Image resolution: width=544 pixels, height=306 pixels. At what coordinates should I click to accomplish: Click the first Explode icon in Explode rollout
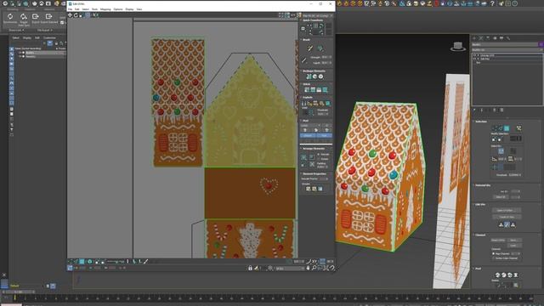pyautogui.click(x=304, y=104)
